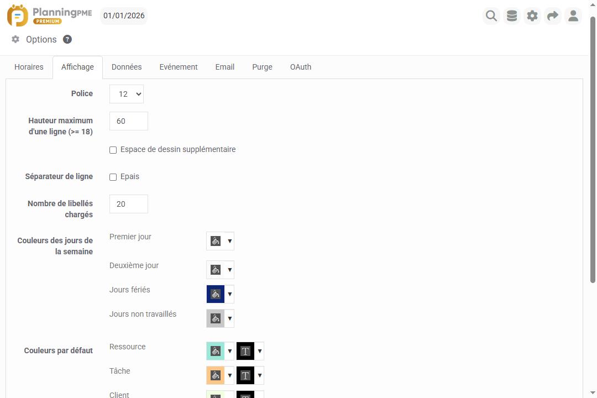Click the settings gear in header

[x=532, y=16]
